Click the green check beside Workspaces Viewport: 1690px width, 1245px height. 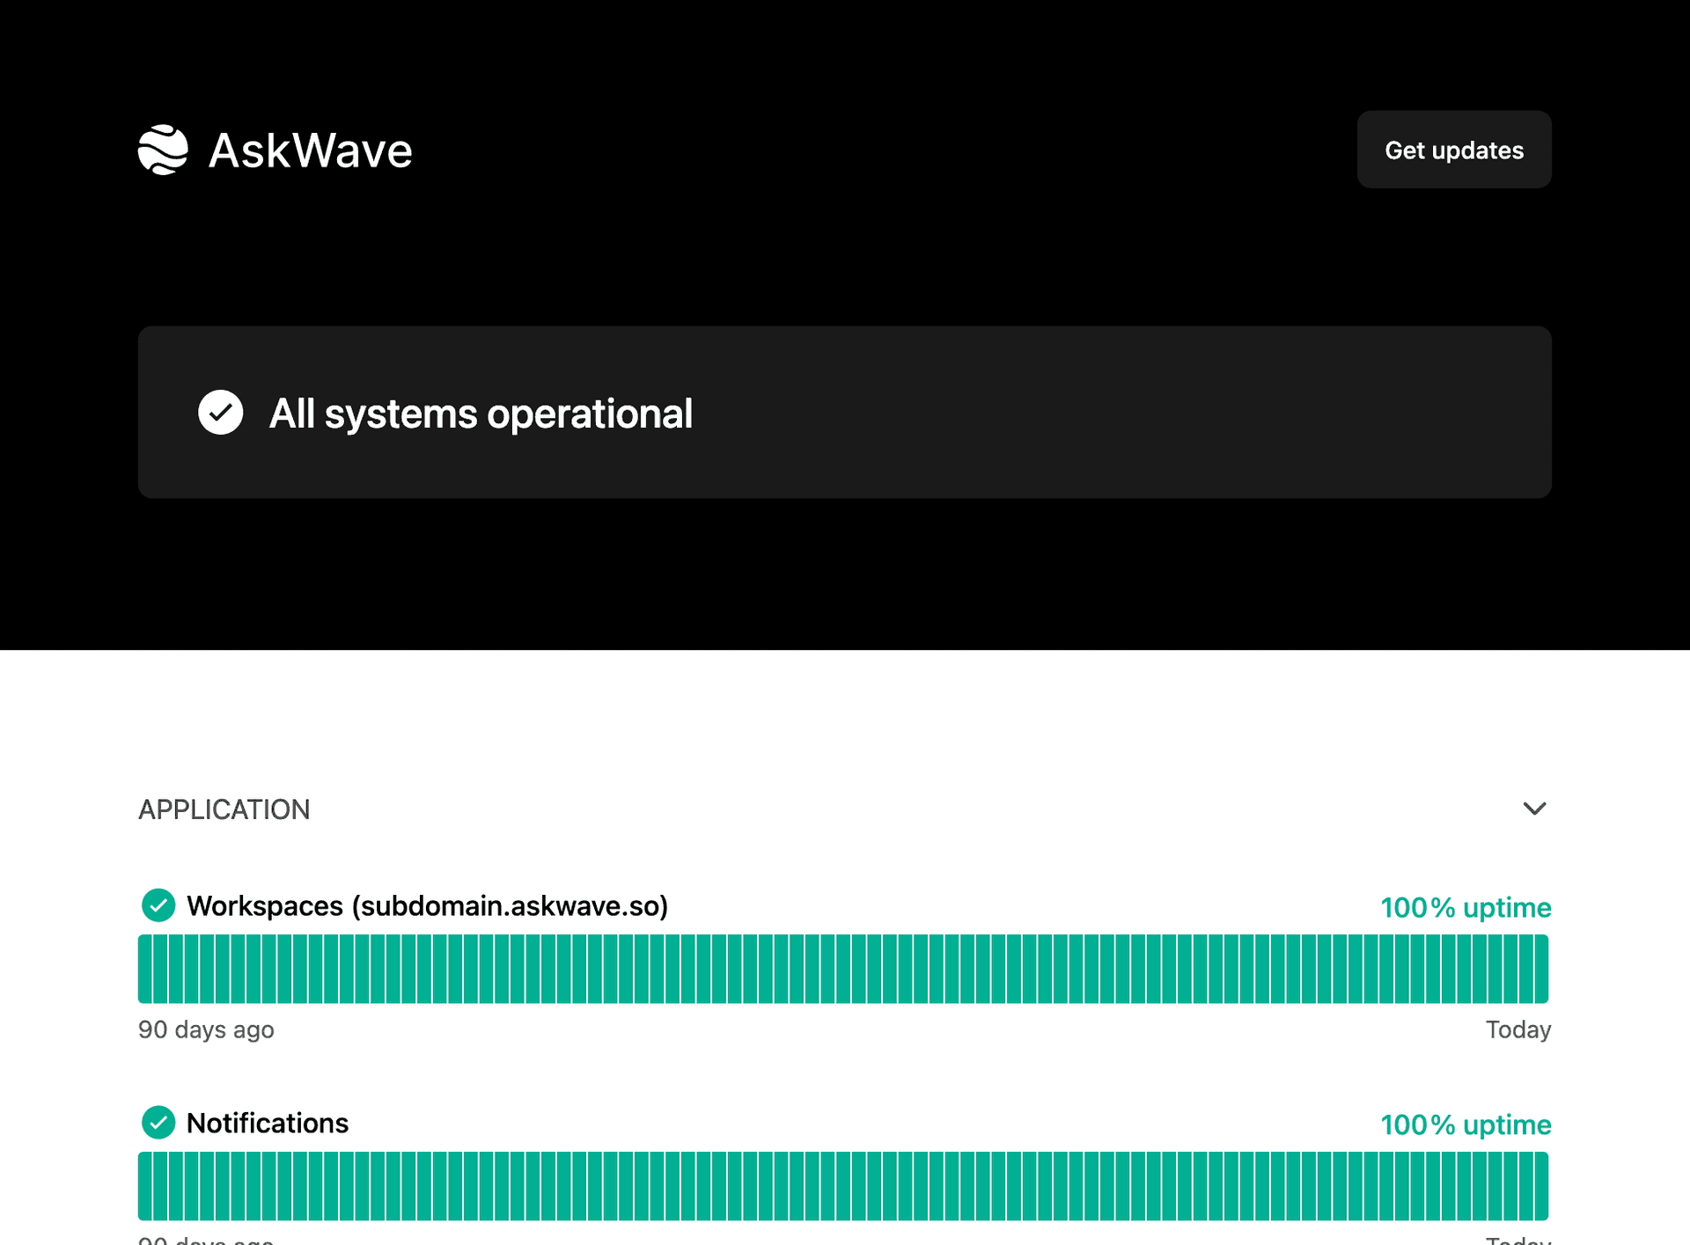158,905
